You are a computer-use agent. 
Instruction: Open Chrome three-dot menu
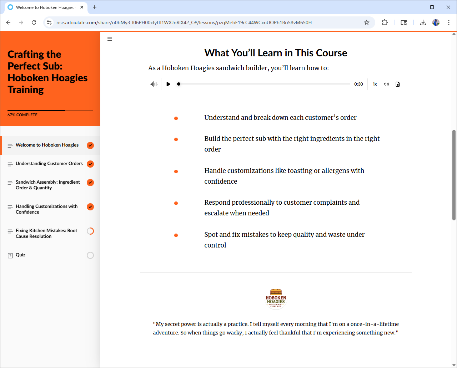(x=448, y=22)
